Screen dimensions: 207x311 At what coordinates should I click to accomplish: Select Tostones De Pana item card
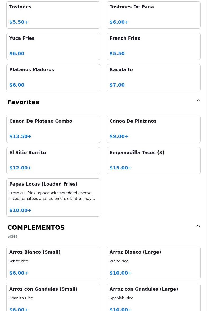click(154, 15)
